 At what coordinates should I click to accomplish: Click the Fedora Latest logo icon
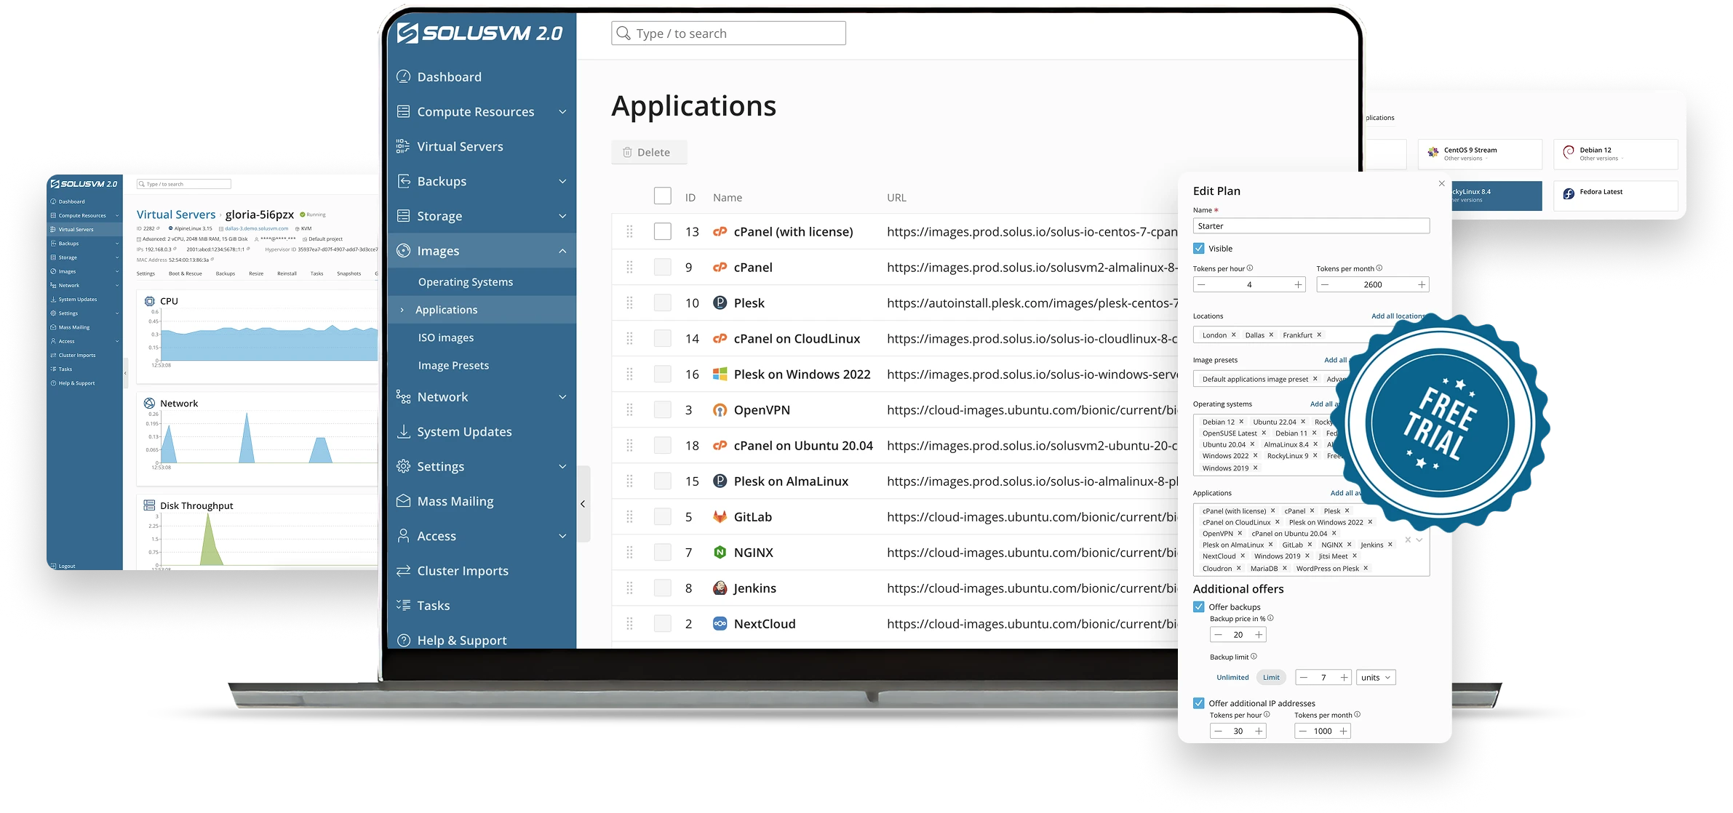pyautogui.click(x=1569, y=193)
